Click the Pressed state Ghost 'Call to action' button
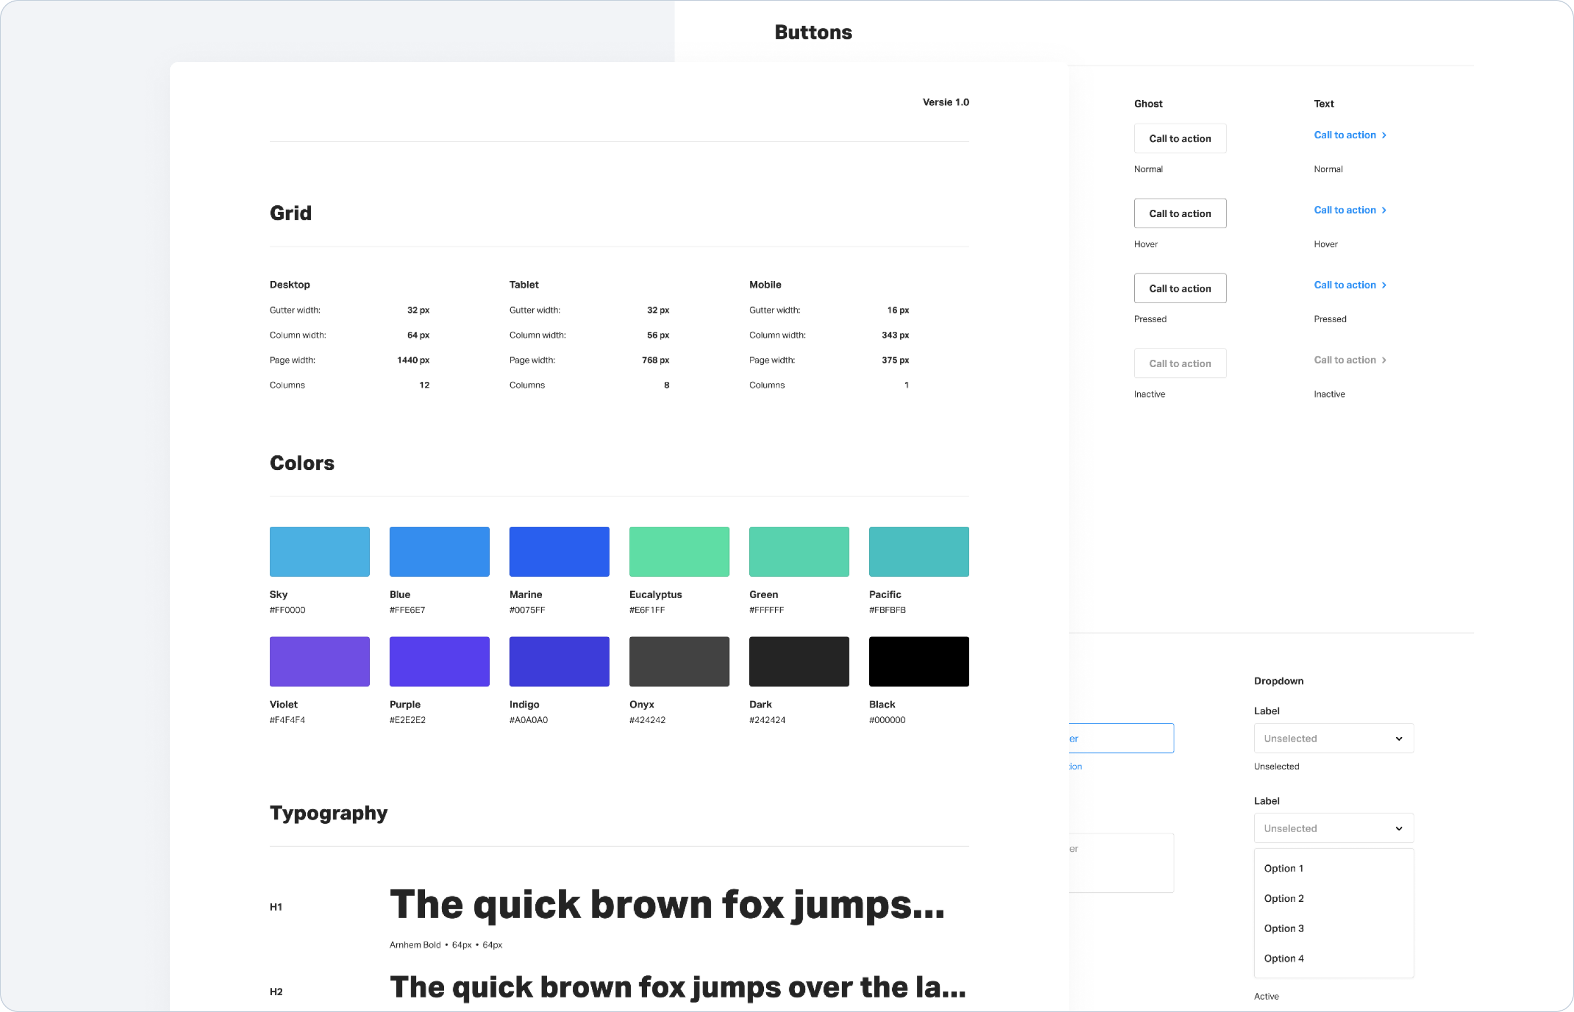 (x=1180, y=288)
